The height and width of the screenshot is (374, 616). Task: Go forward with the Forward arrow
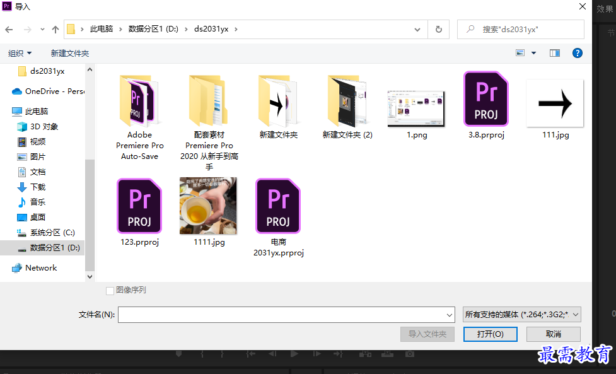click(27, 30)
